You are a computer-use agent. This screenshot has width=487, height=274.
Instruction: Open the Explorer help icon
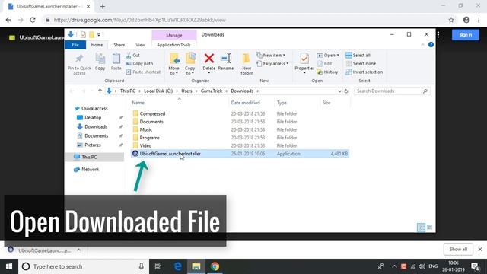pos(431,45)
